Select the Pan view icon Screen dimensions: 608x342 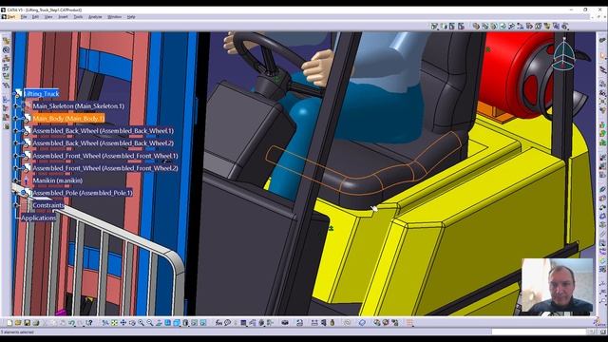point(123,323)
